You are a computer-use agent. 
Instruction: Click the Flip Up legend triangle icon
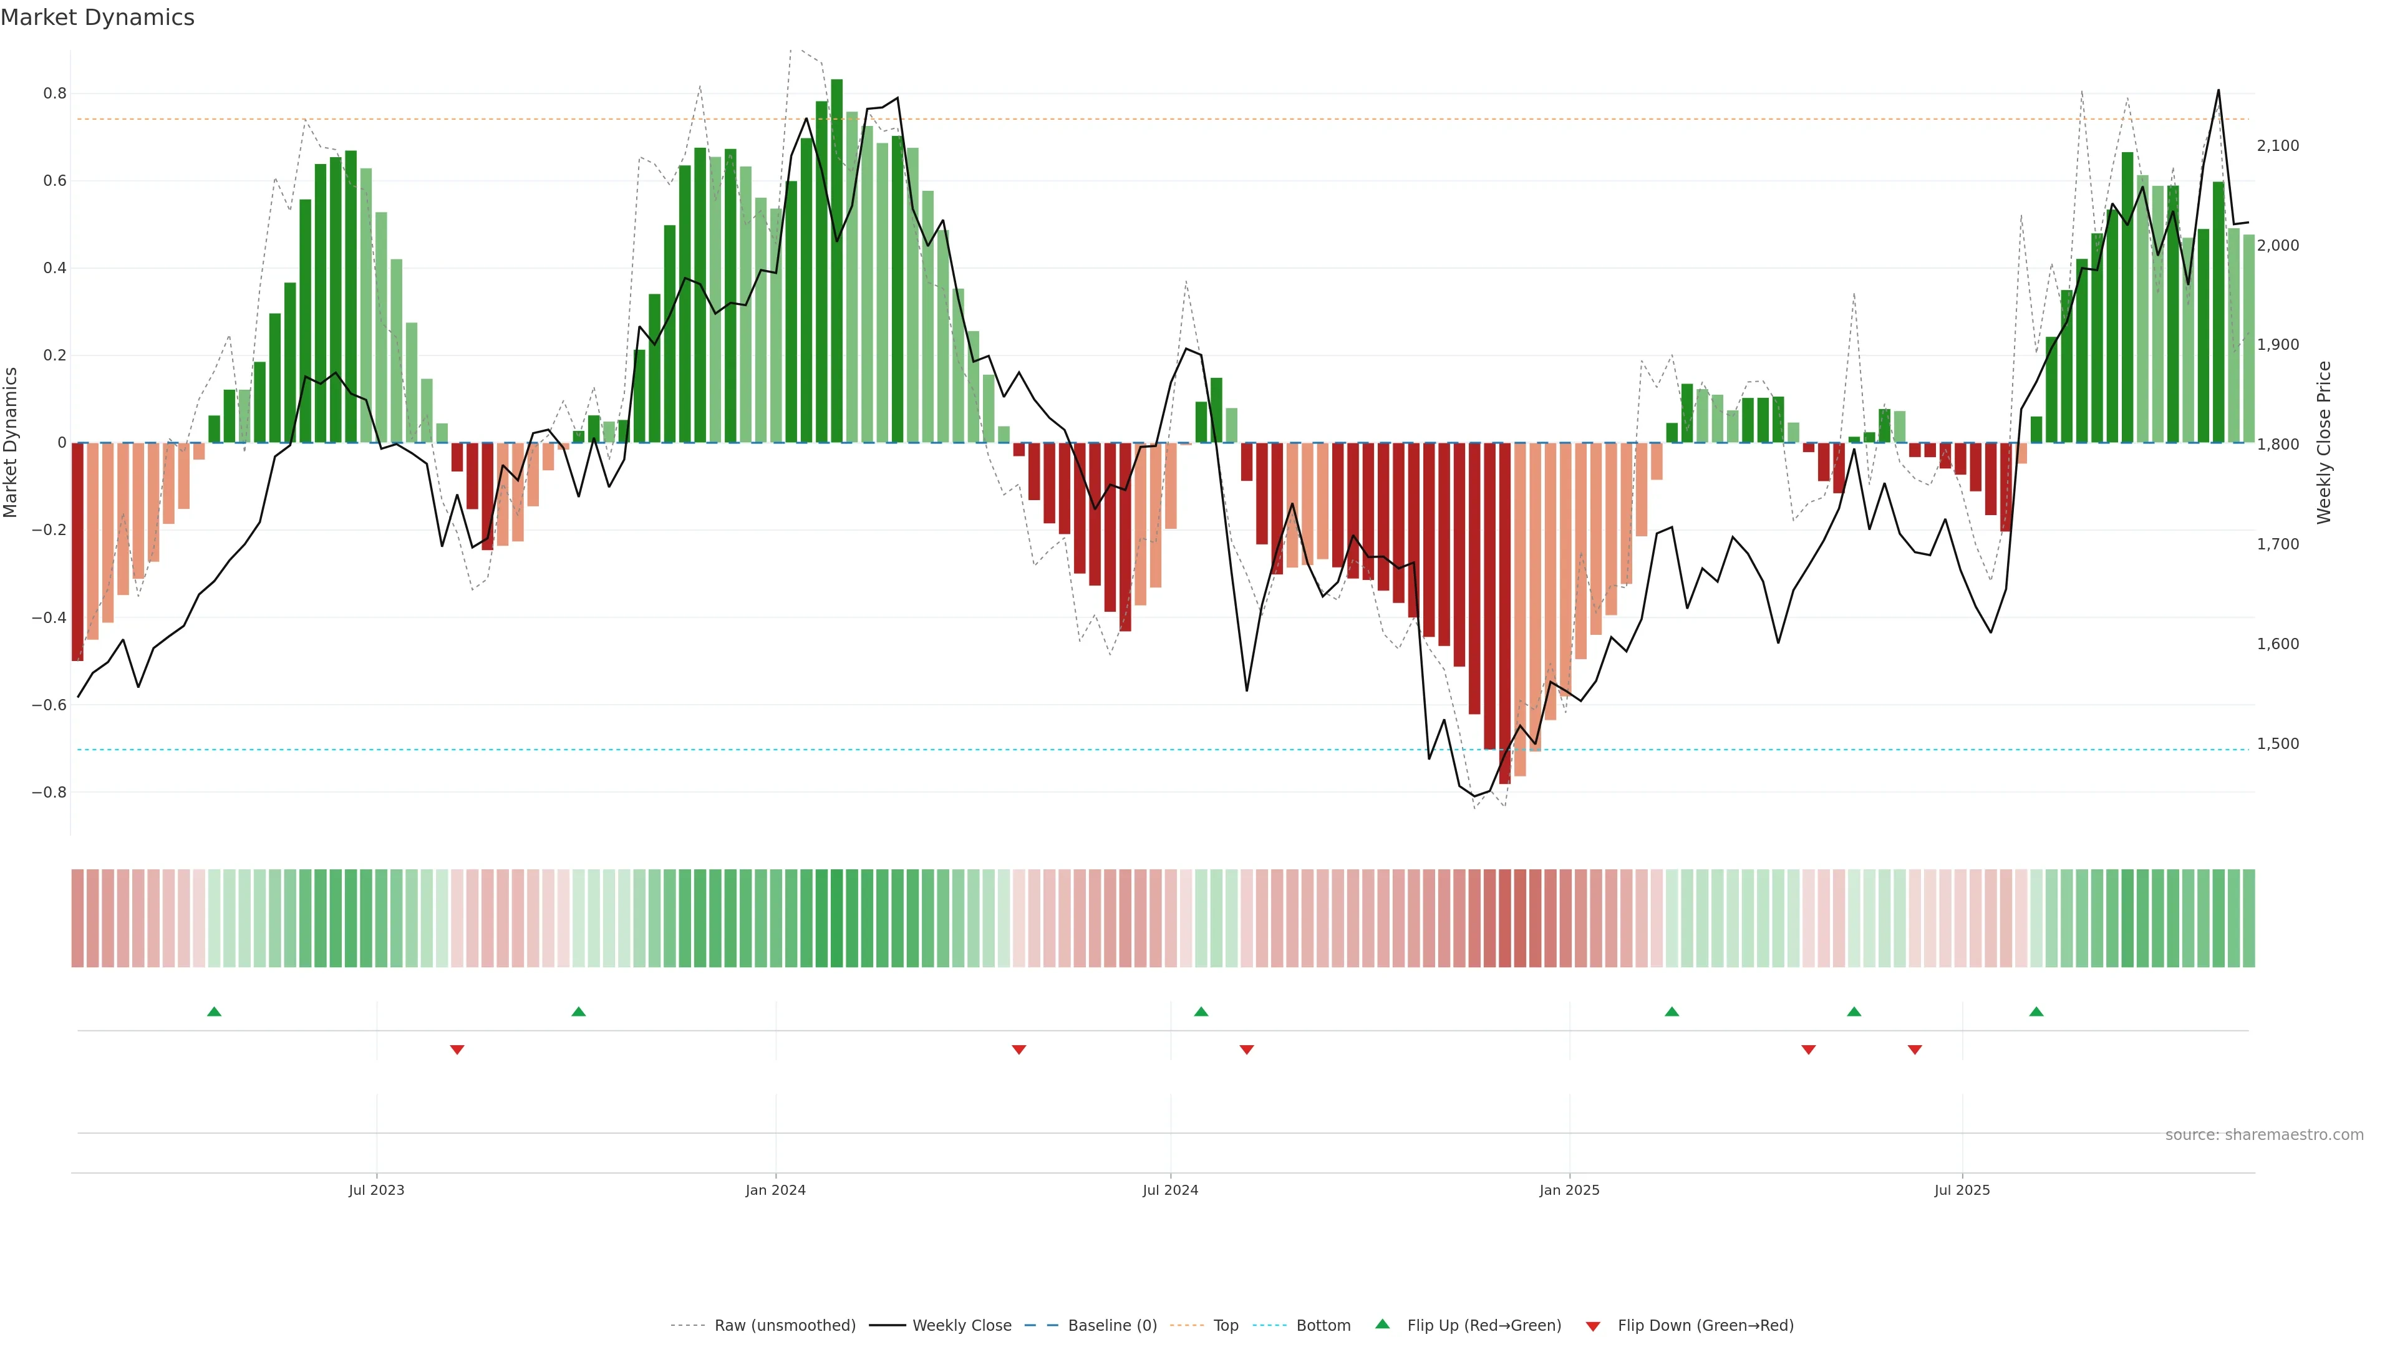(x=1381, y=1324)
